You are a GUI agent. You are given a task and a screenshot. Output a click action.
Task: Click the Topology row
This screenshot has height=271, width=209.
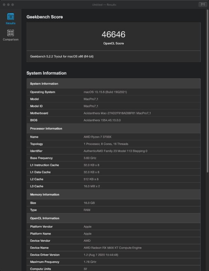(114, 144)
